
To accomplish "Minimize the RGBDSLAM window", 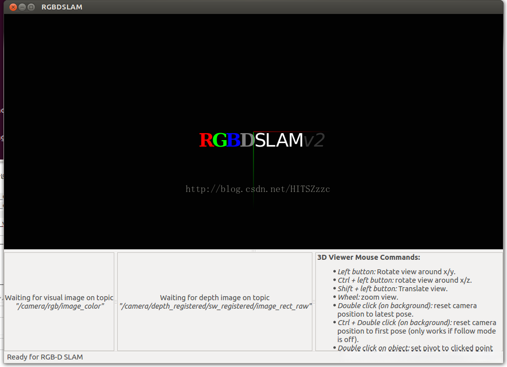I will click(22, 7).
